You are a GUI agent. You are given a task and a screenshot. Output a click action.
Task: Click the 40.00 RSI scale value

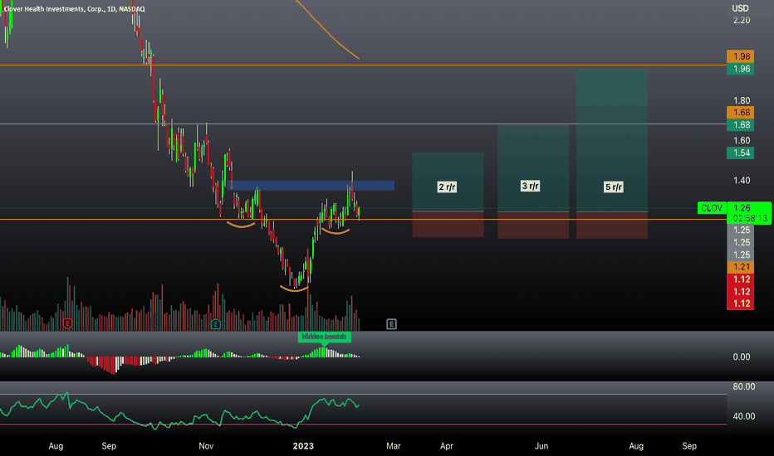(x=744, y=416)
